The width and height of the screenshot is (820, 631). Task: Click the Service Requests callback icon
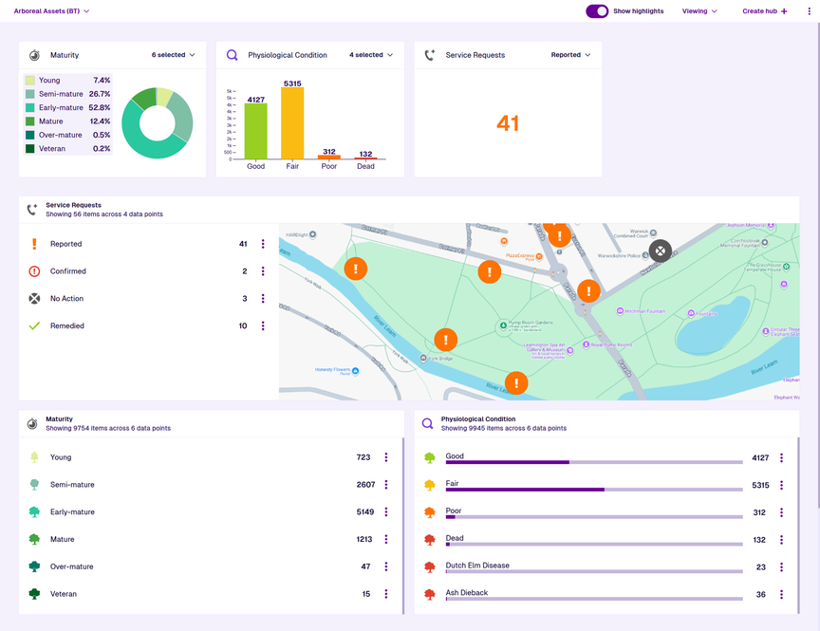[x=430, y=54]
